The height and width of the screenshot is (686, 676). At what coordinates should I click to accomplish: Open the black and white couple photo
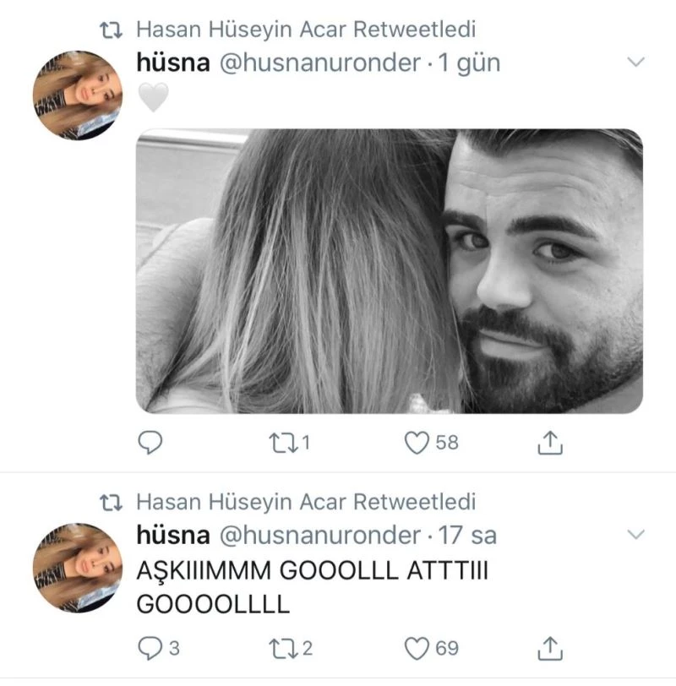tap(380, 270)
